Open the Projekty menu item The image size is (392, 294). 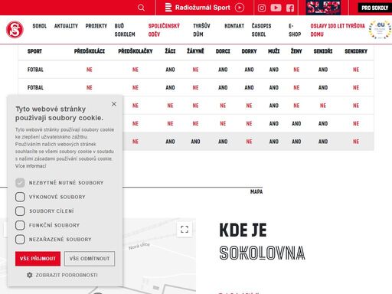click(96, 26)
